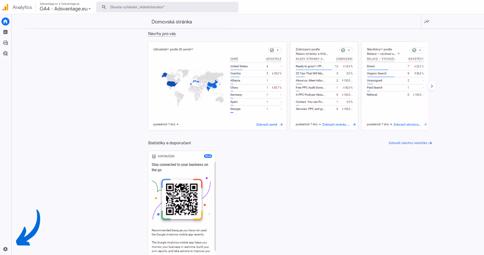The image size is (484, 255).
Task: Select the China row
Action: [x=256, y=88]
